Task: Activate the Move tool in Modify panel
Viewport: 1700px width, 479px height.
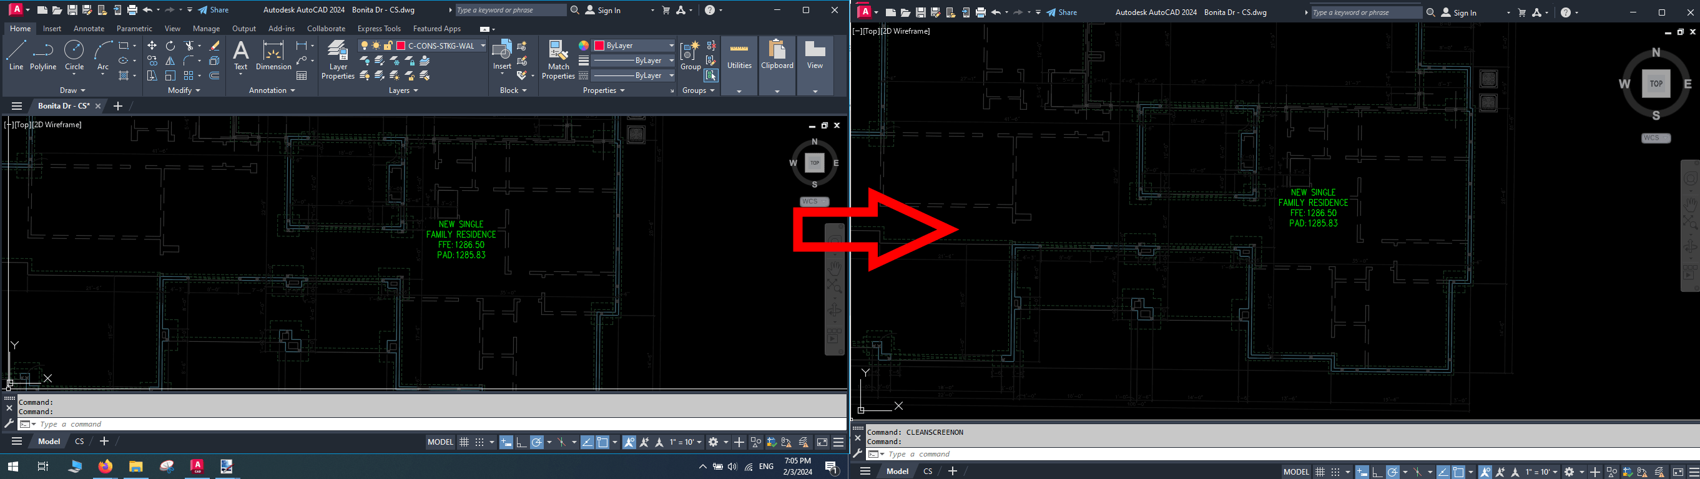Action: [152, 46]
